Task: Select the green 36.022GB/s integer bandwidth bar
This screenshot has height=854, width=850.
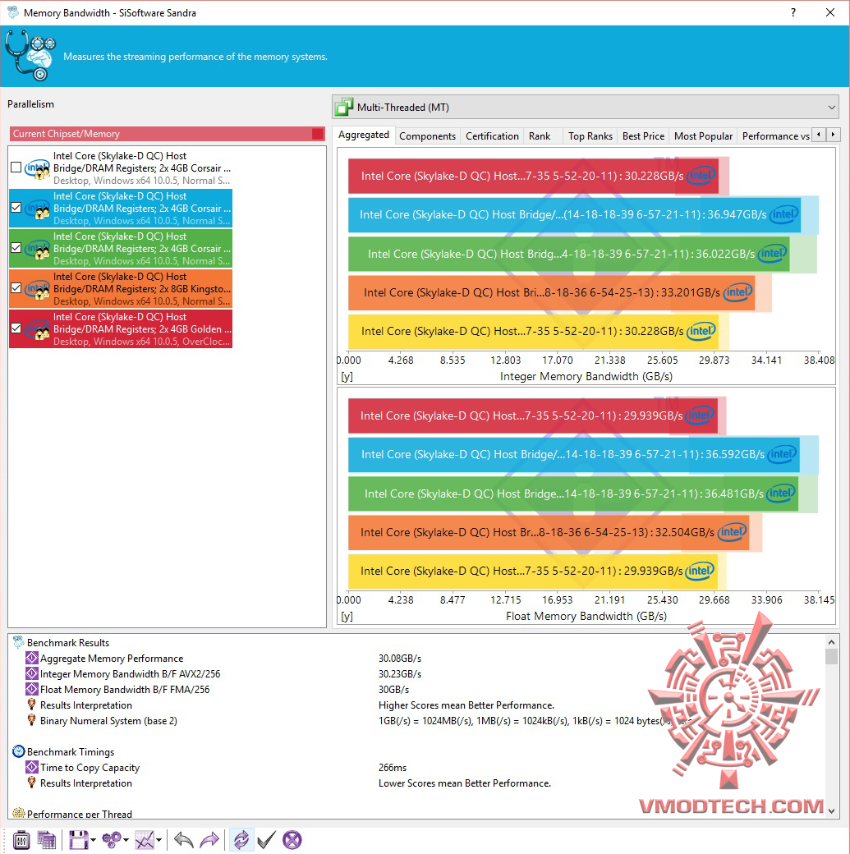Action: [x=569, y=253]
